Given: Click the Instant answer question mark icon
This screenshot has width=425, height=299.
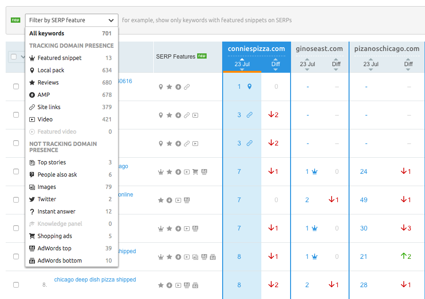Looking at the screenshot, I should click(32, 212).
